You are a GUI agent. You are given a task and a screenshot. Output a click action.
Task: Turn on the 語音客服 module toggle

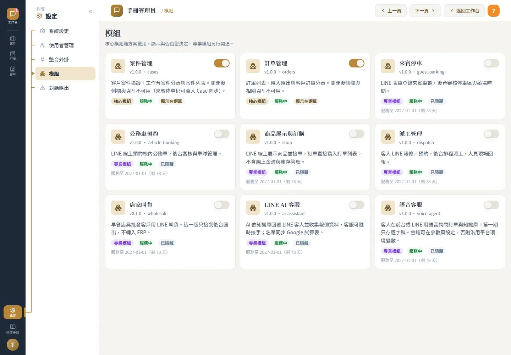point(491,205)
